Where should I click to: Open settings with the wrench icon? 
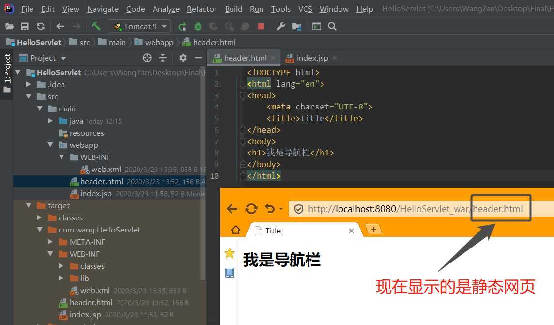click(x=281, y=26)
